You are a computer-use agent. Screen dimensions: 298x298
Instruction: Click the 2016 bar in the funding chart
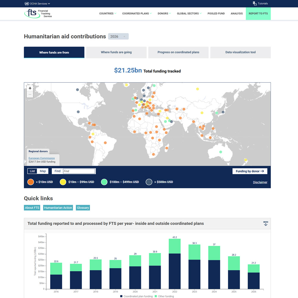tap(56, 276)
